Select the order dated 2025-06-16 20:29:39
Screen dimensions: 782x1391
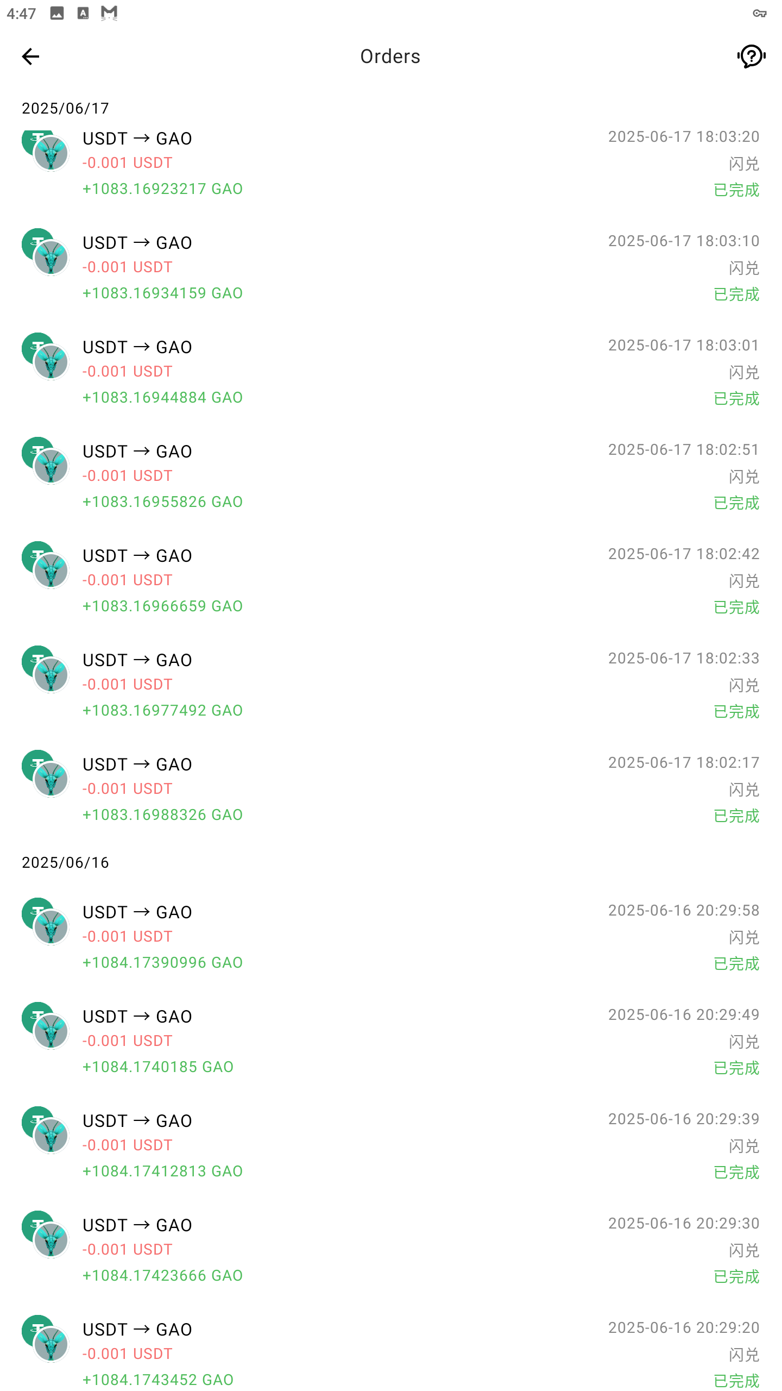tap(391, 1145)
